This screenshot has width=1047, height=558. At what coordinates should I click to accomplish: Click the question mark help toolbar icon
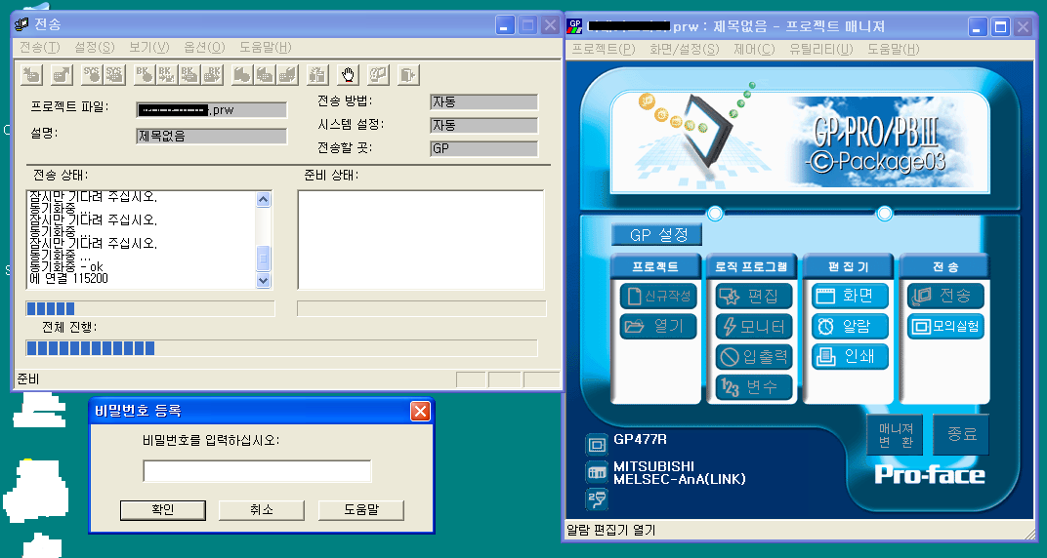379,75
